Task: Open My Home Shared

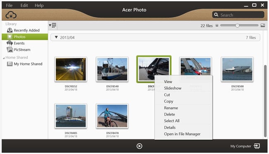Action: pyautogui.click(x=24, y=64)
